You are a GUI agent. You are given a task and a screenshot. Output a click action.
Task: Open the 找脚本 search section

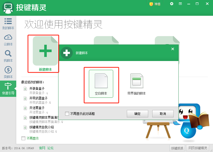click(8, 56)
